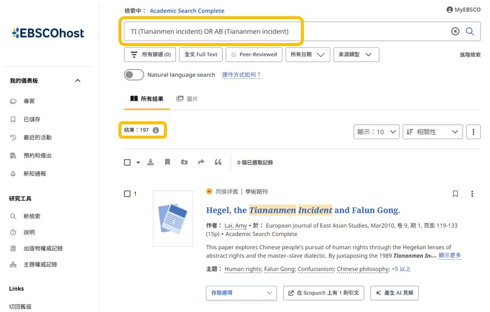
Task: Bookmark the Hegel article with the save icon
Action: [455, 194]
